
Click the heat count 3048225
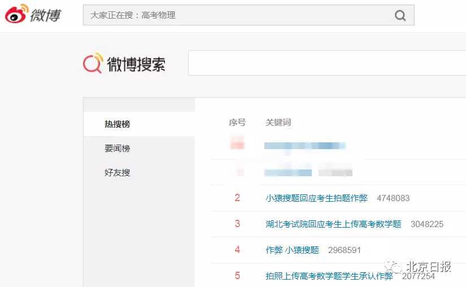coord(426,224)
